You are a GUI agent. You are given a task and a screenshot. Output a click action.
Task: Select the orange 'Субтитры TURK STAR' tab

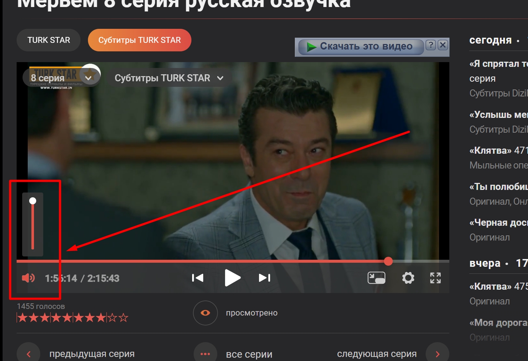[x=139, y=40]
